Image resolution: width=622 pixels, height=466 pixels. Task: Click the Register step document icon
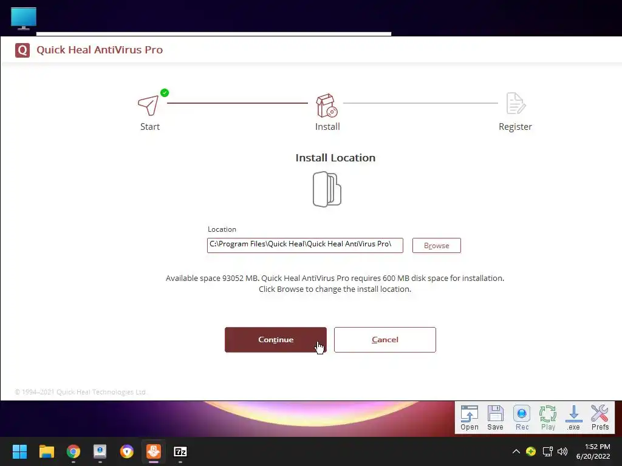[x=516, y=103]
